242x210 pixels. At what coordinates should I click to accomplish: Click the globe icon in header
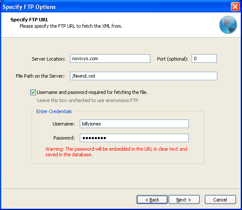click(228, 25)
